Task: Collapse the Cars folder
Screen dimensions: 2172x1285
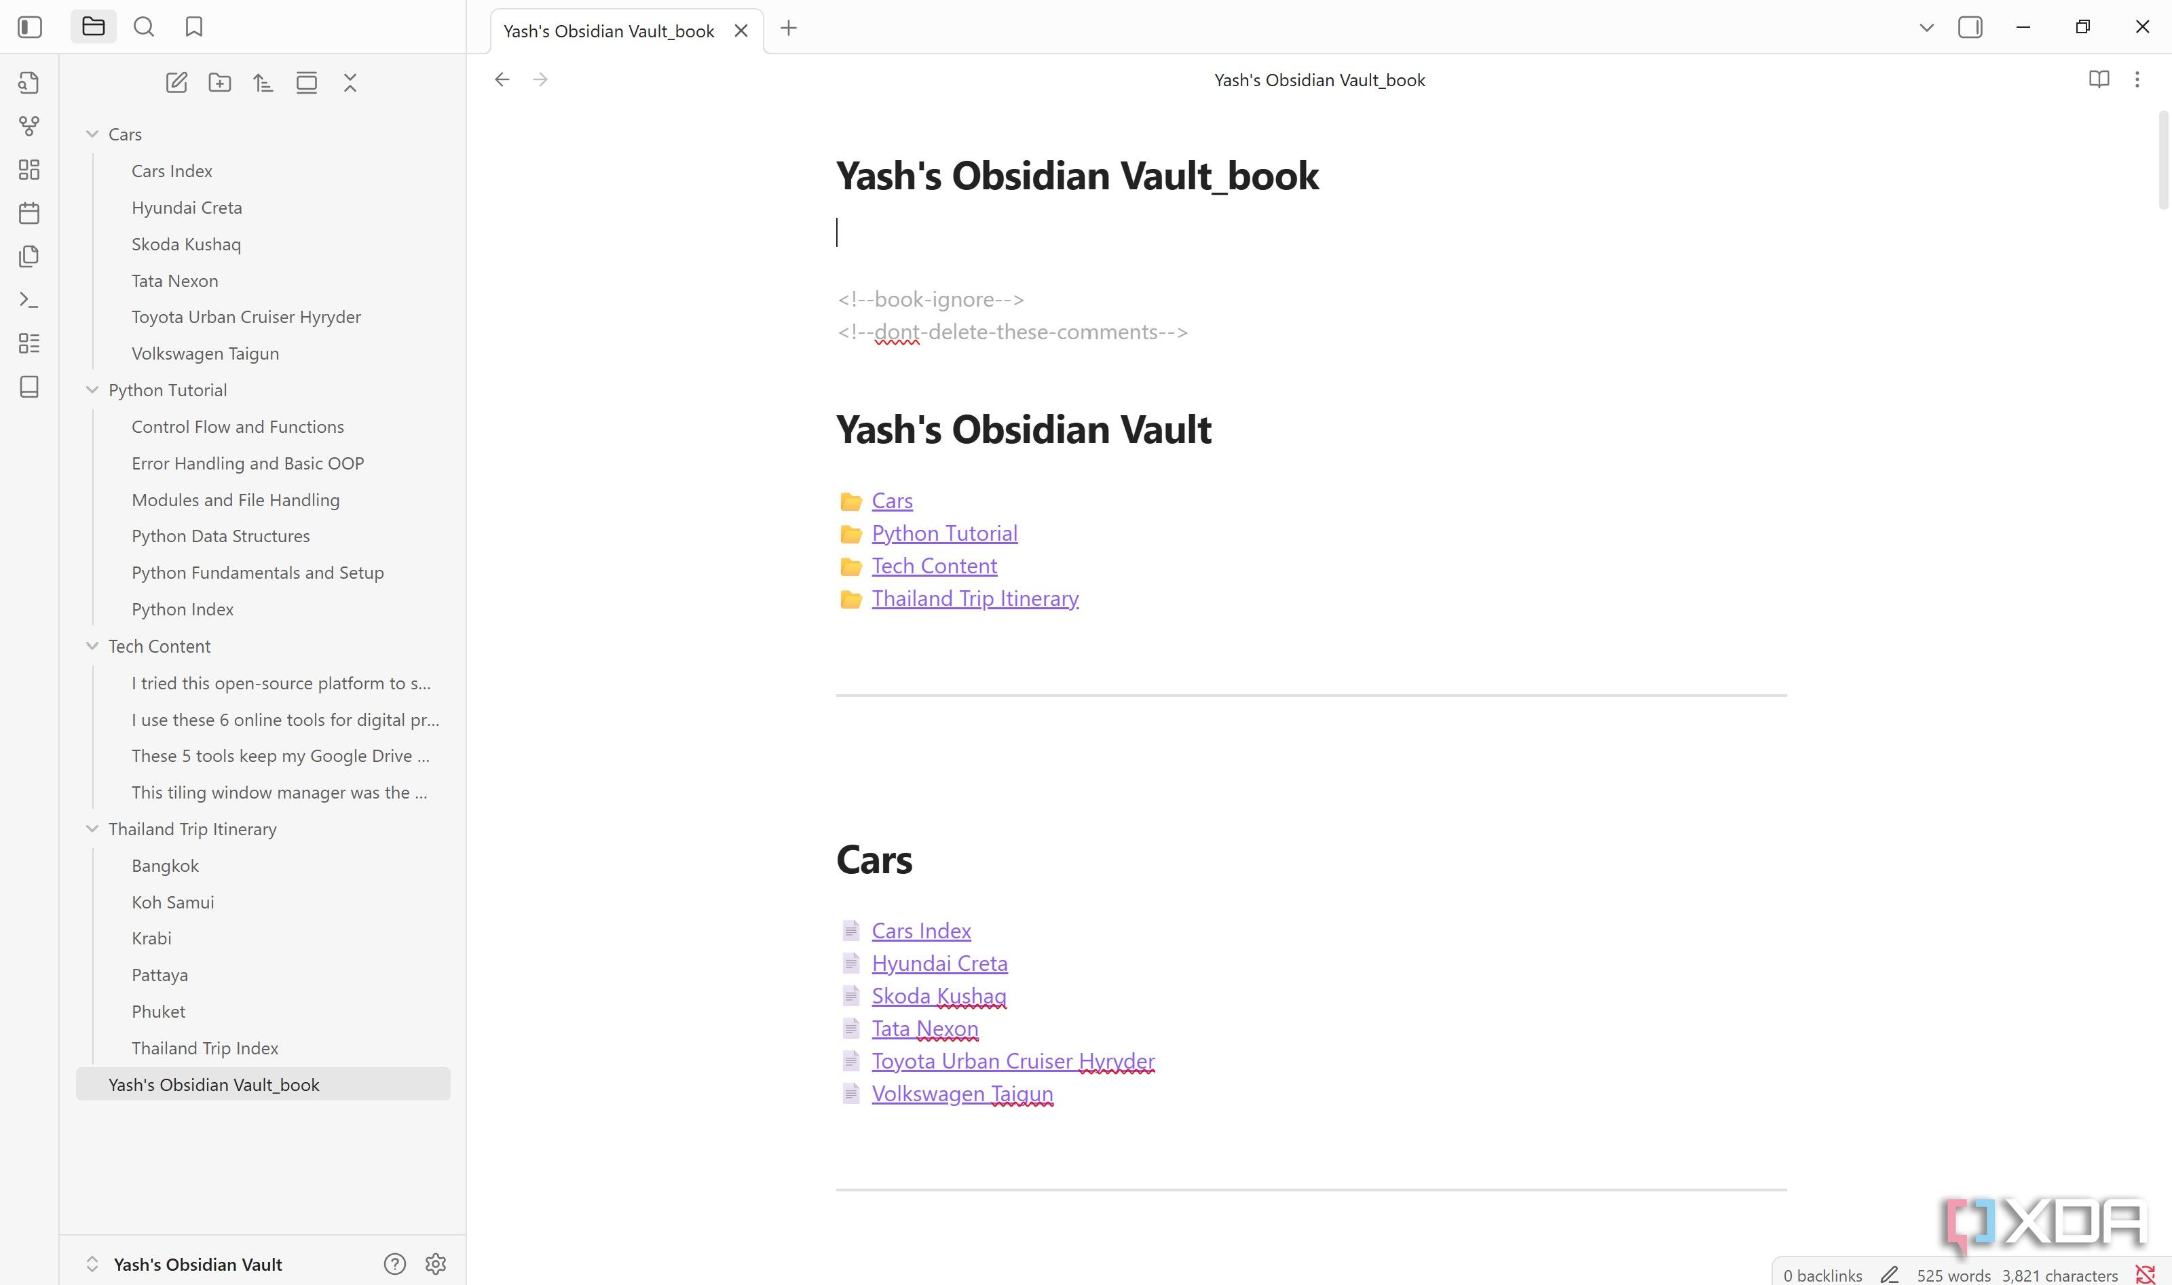Action: tap(93, 134)
